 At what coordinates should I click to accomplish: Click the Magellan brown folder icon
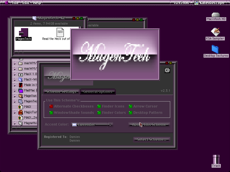point(20,96)
